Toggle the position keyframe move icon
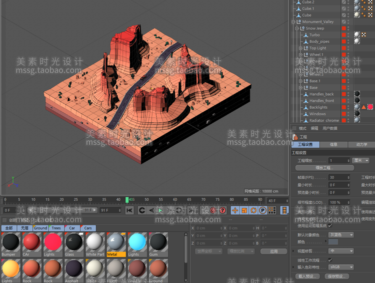This screenshot has height=283, width=375. coord(235,211)
